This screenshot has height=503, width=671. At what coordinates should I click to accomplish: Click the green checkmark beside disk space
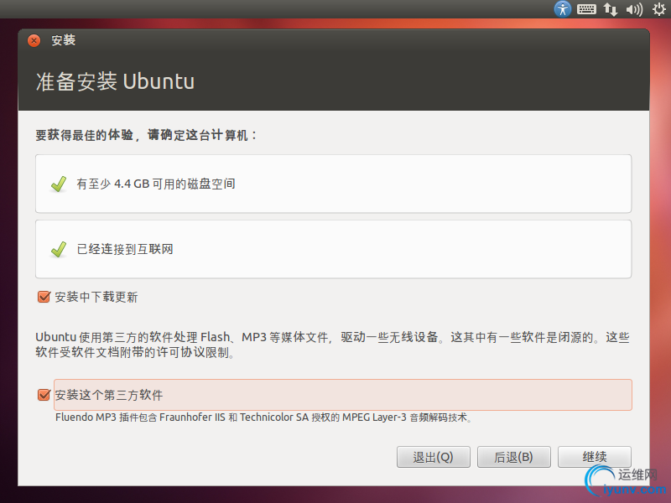[59, 184]
